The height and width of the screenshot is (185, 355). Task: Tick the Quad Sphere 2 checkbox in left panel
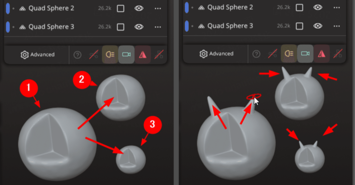point(120,8)
